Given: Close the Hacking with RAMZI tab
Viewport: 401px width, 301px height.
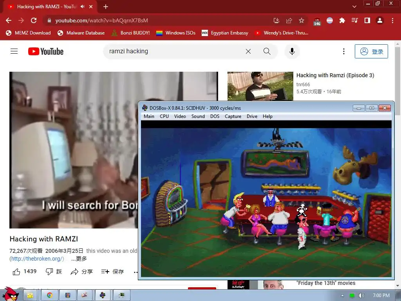Looking at the screenshot, I should tap(91, 7).
